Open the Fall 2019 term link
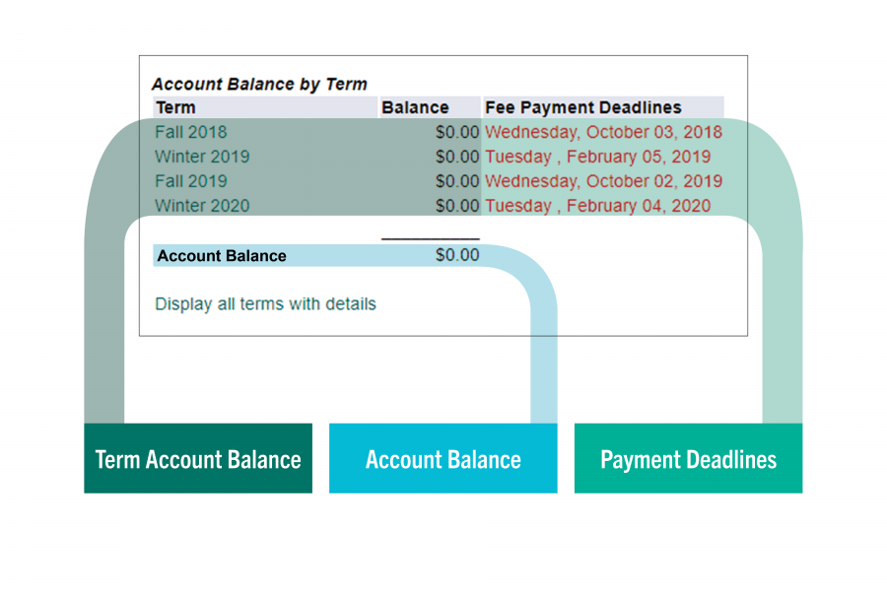This screenshot has height=591, width=887. [x=190, y=181]
